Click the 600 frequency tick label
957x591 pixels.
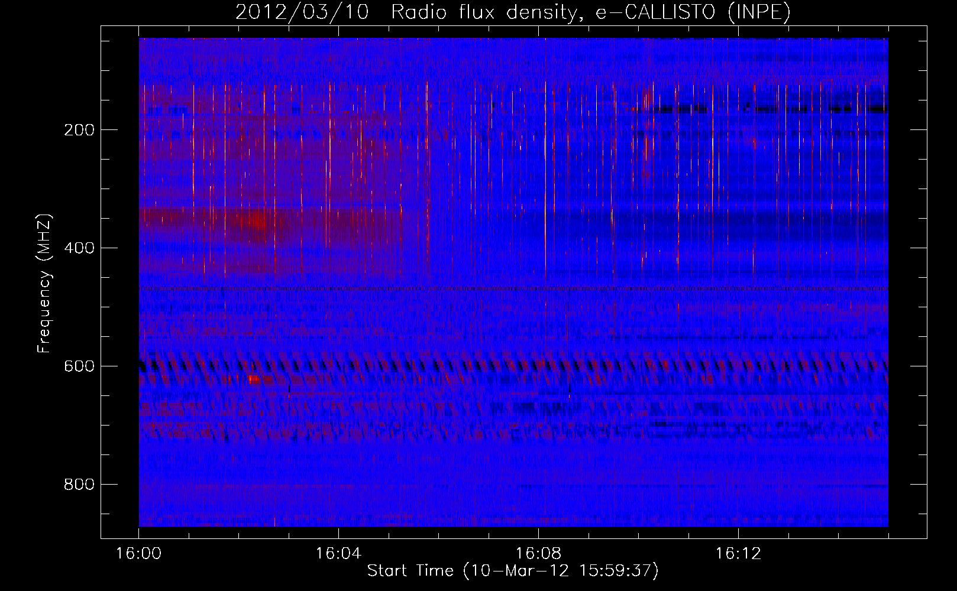(79, 366)
